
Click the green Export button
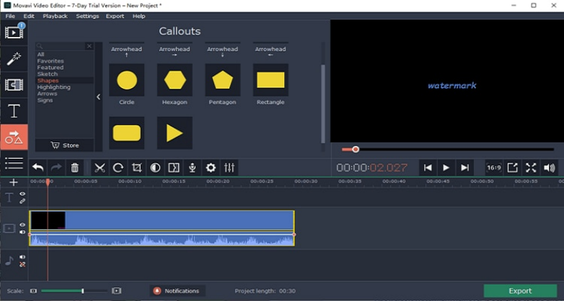pos(520,291)
